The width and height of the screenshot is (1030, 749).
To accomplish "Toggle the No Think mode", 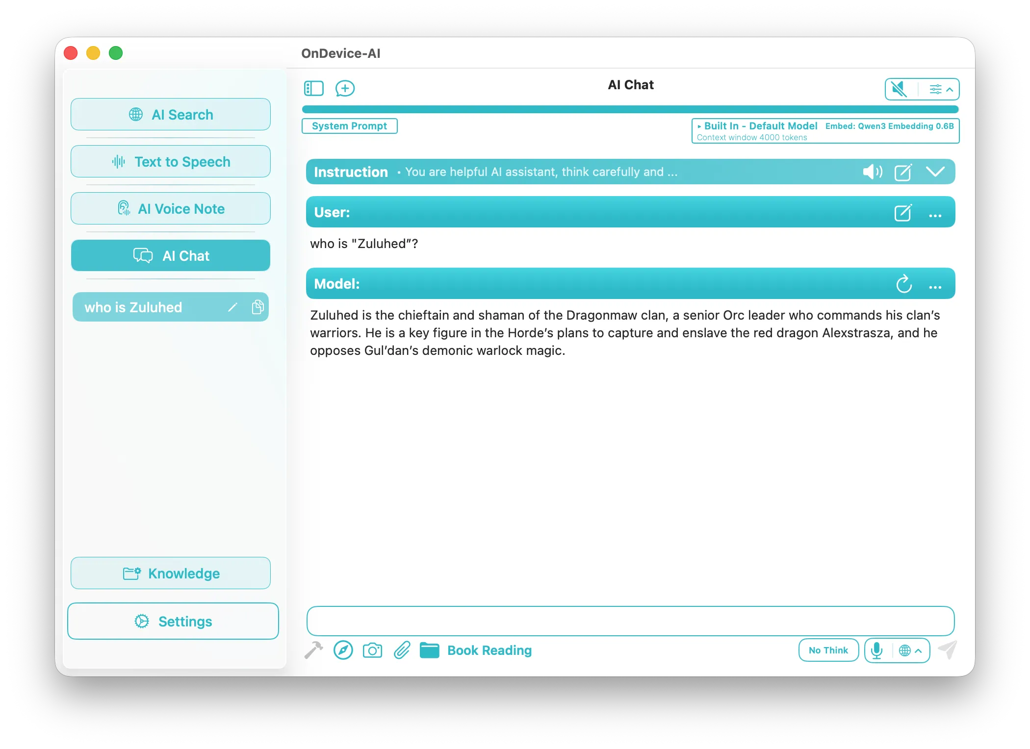I will (x=828, y=650).
